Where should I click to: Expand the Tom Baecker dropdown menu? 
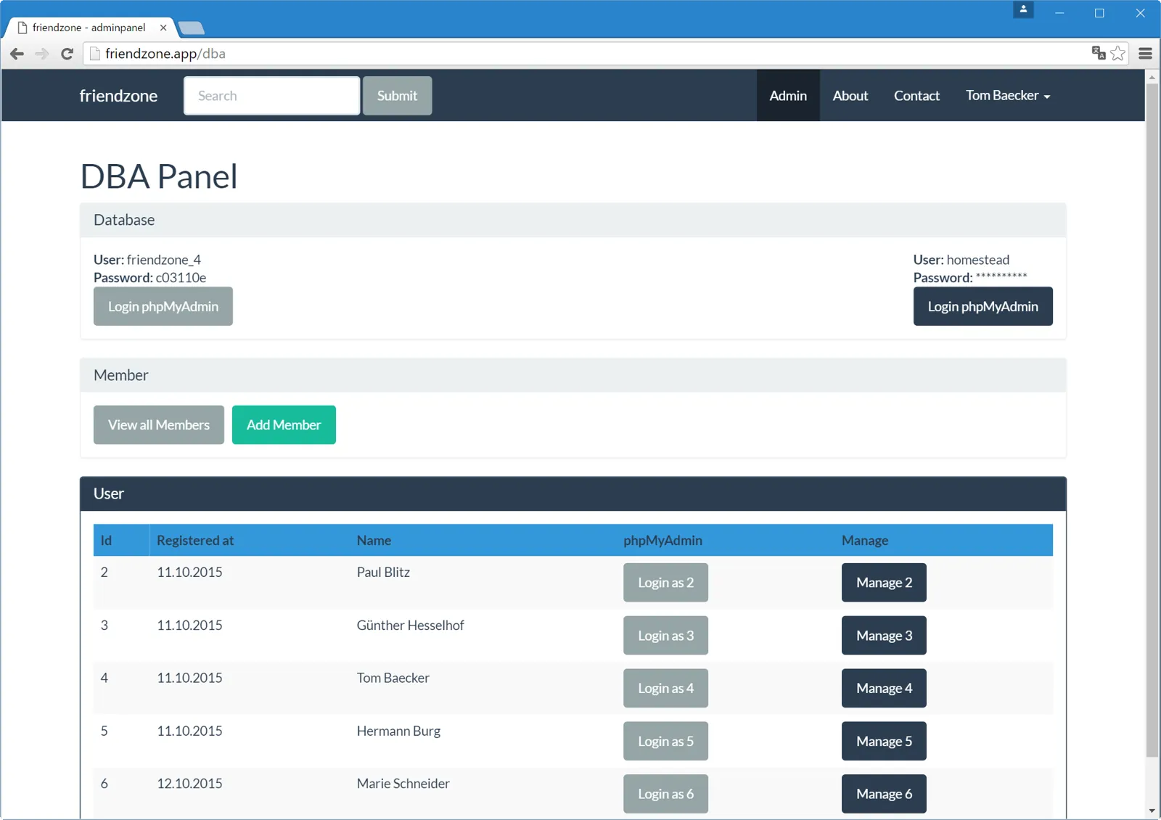click(x=1008, y=96)
